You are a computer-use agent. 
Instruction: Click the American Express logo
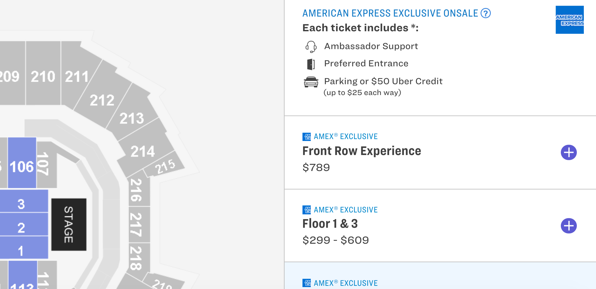pos(569,20)
